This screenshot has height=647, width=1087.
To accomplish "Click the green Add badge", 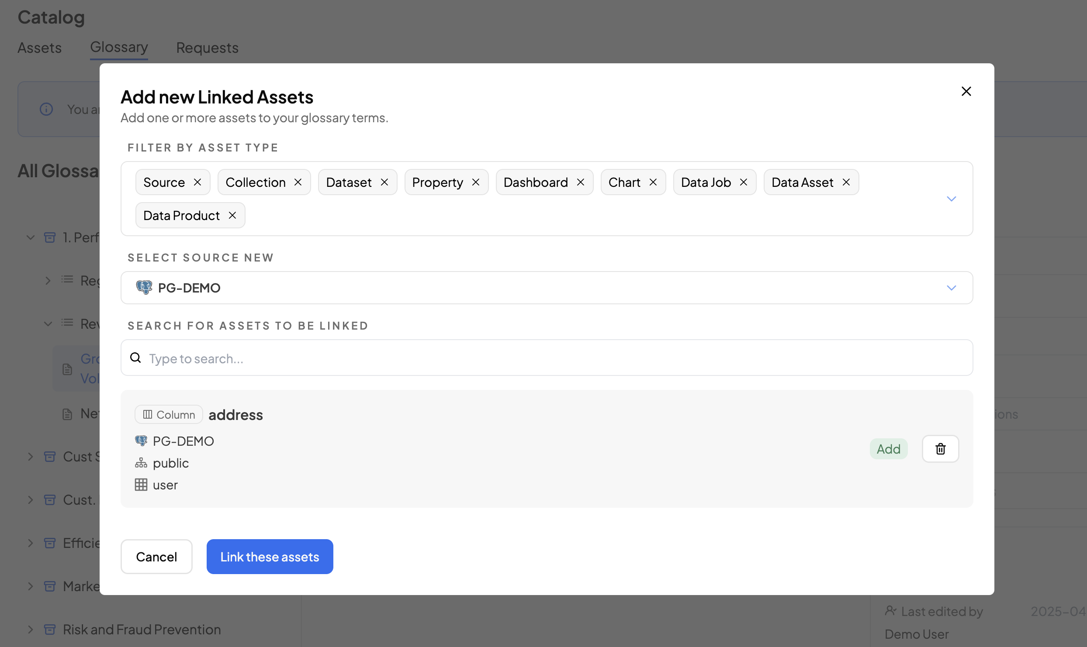I will pyautogui.click(x=888, y=449).
